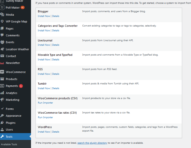Open the Poll Maker menu

pos(13,8)
